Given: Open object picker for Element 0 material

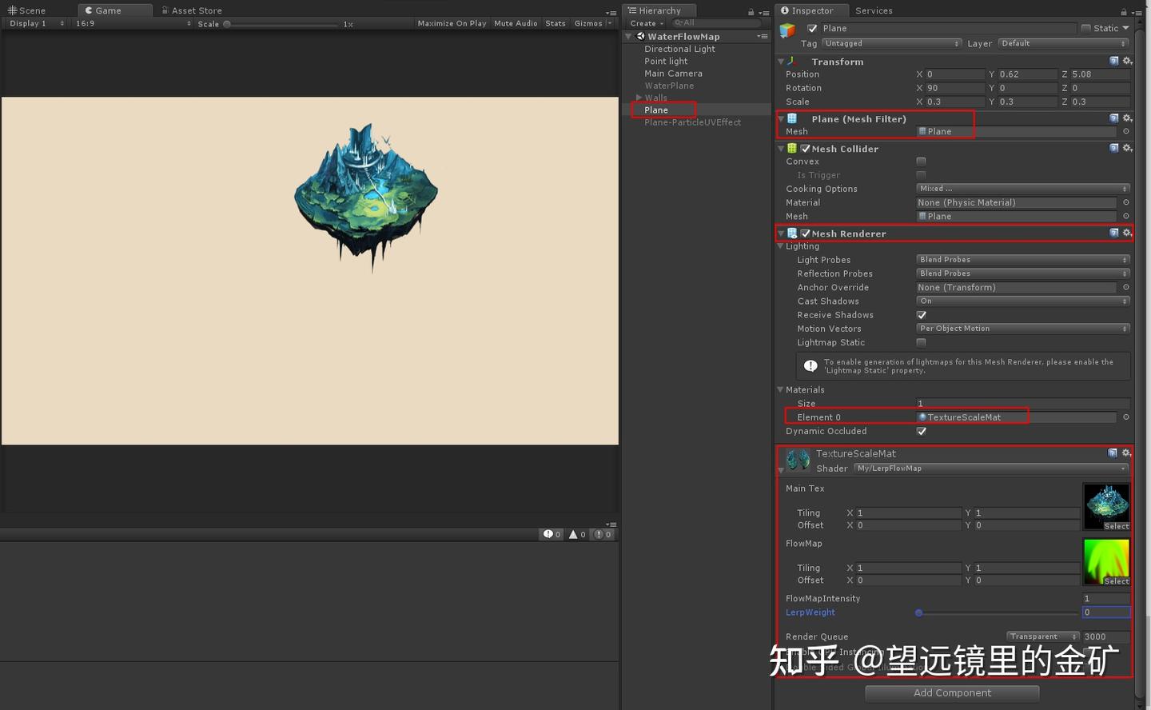Looking at the screenshot, I should [x=1126, y=417].
